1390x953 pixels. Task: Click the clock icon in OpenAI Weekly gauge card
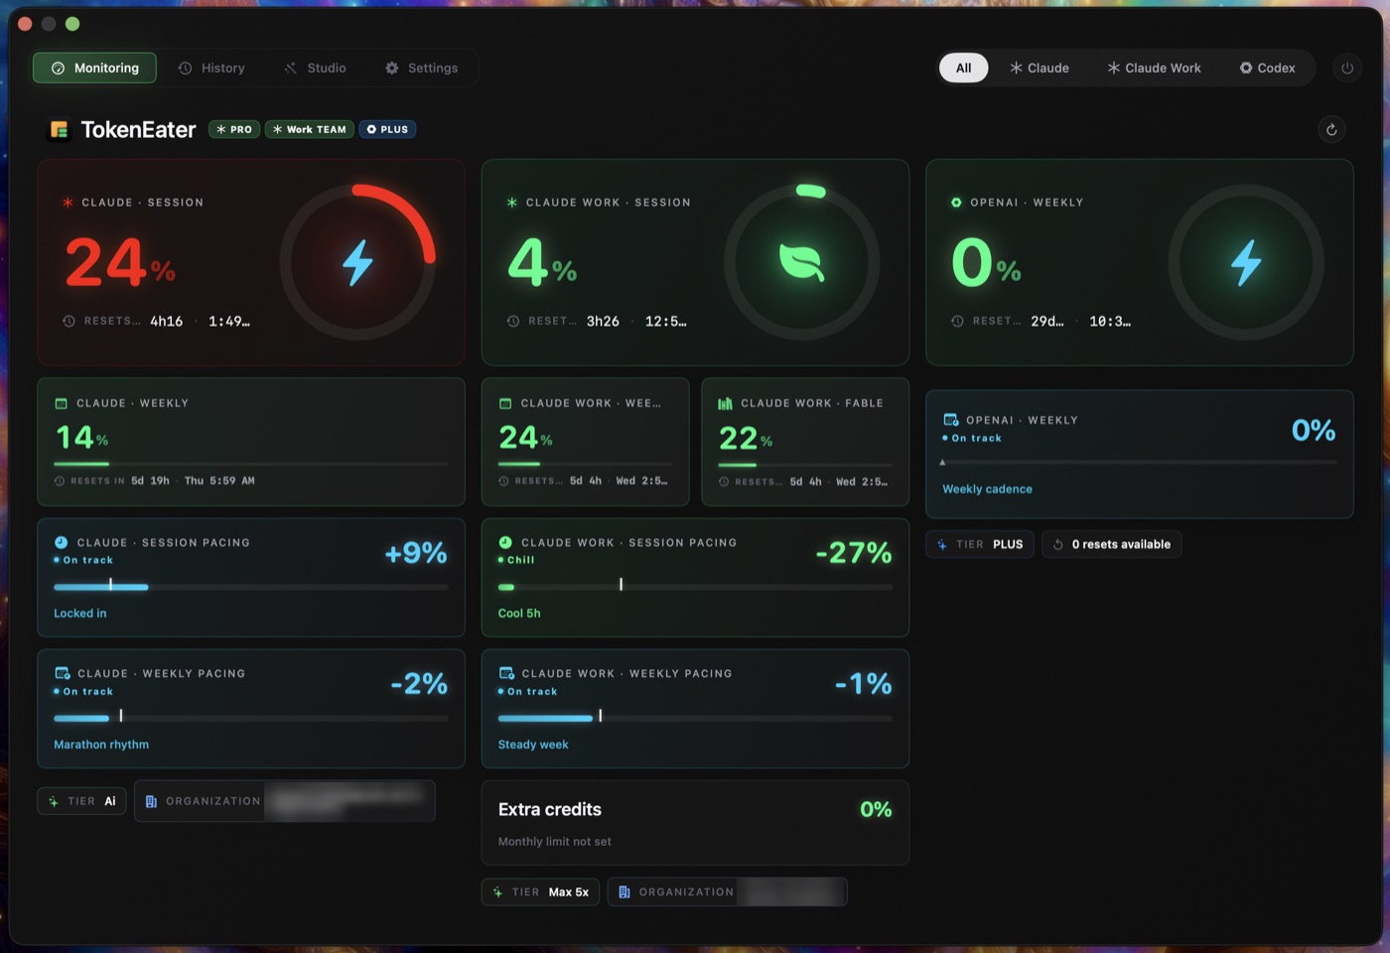[x=957, y=321]
